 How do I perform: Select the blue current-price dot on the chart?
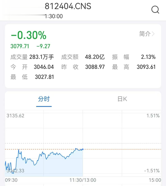tap(83, 149)
